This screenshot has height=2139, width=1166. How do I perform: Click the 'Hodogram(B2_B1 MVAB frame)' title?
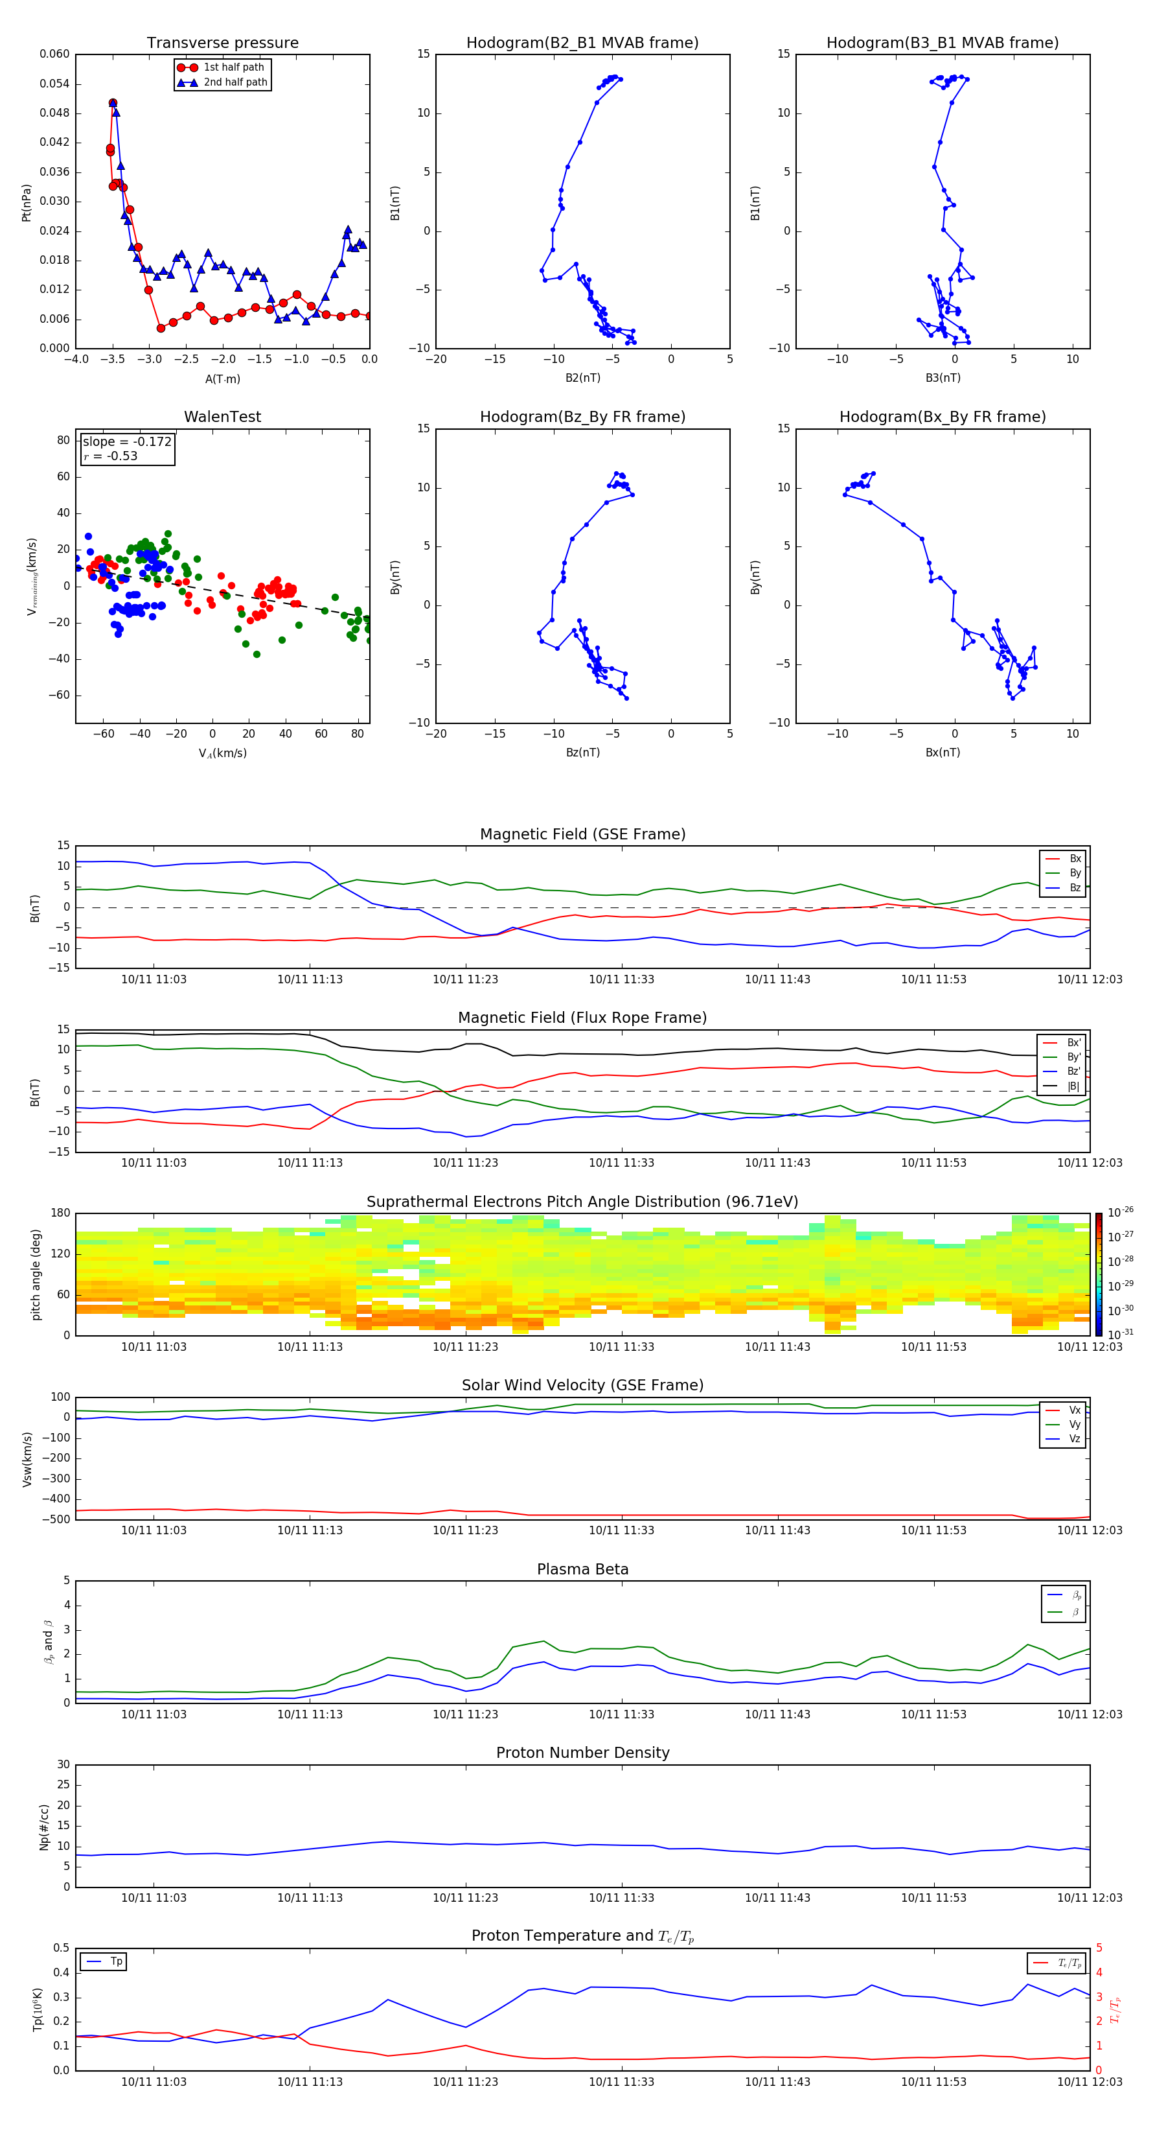click(582, 43)
